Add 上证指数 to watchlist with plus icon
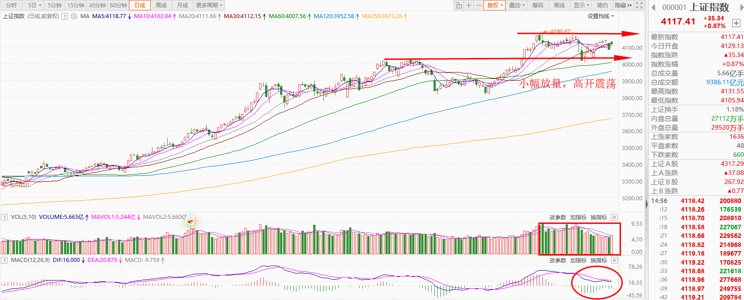This screenshot has height=300, width=744. pos(736,23)
